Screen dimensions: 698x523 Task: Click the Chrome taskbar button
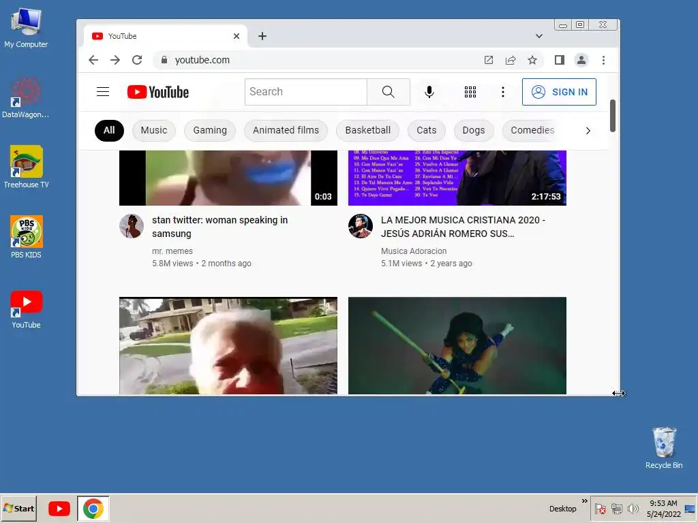point(93,508)
